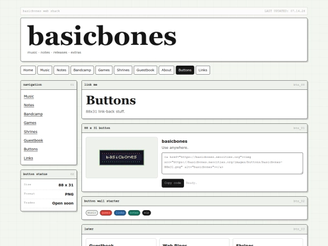Focus the embed code text area

[232, 163]
